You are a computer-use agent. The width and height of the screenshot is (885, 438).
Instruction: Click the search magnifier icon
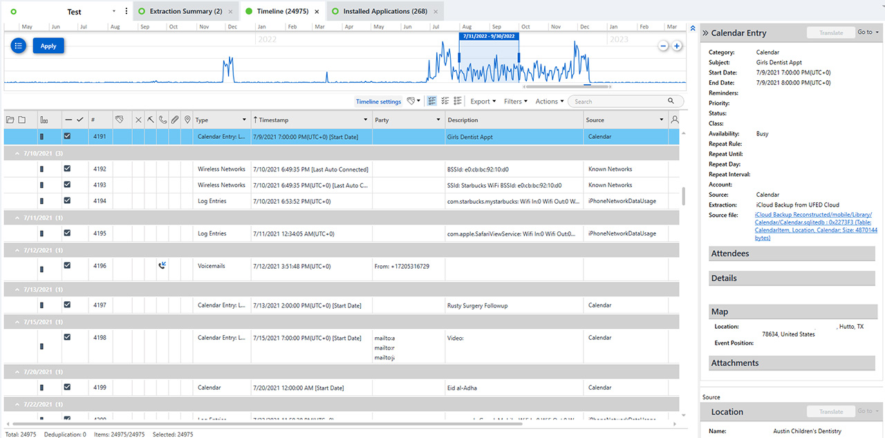(x=671, y=102)
